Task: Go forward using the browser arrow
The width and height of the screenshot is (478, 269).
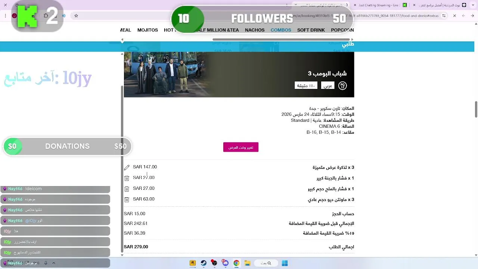Action: coord(463,16)
